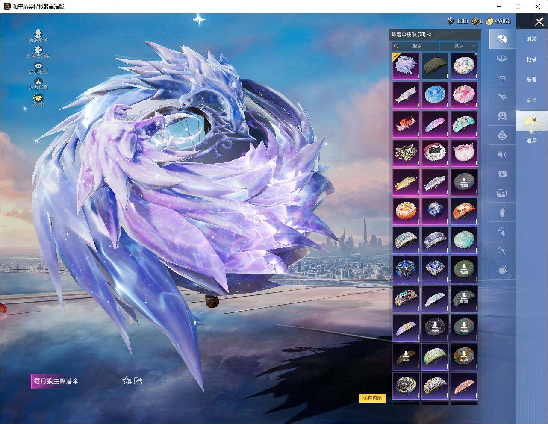Image resolution: width=548 pixels, height=424 pixels.
Task: Share the 霜月狼主降落伞 skin
Action: pyautogui.click(x=138, y=380)
